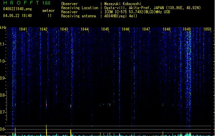Click the receiver value ICOM IC-575 53.7492 MHz USB
This screenshot has width=215, height=136.
click(x=137, y=12)
